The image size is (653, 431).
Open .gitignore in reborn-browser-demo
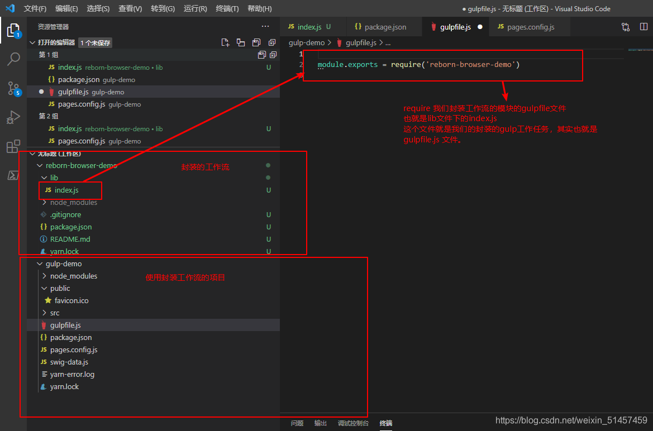pyautogui.click(x=153, y=214)
